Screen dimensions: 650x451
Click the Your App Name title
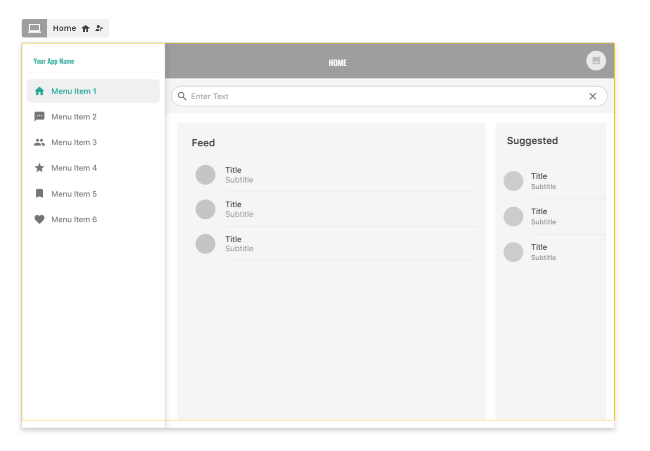[x=54, y=61]
